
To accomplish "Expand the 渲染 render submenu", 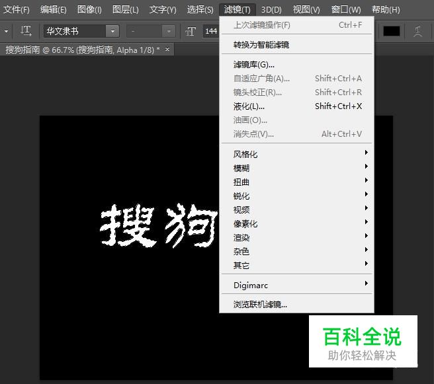I will 296,237.
